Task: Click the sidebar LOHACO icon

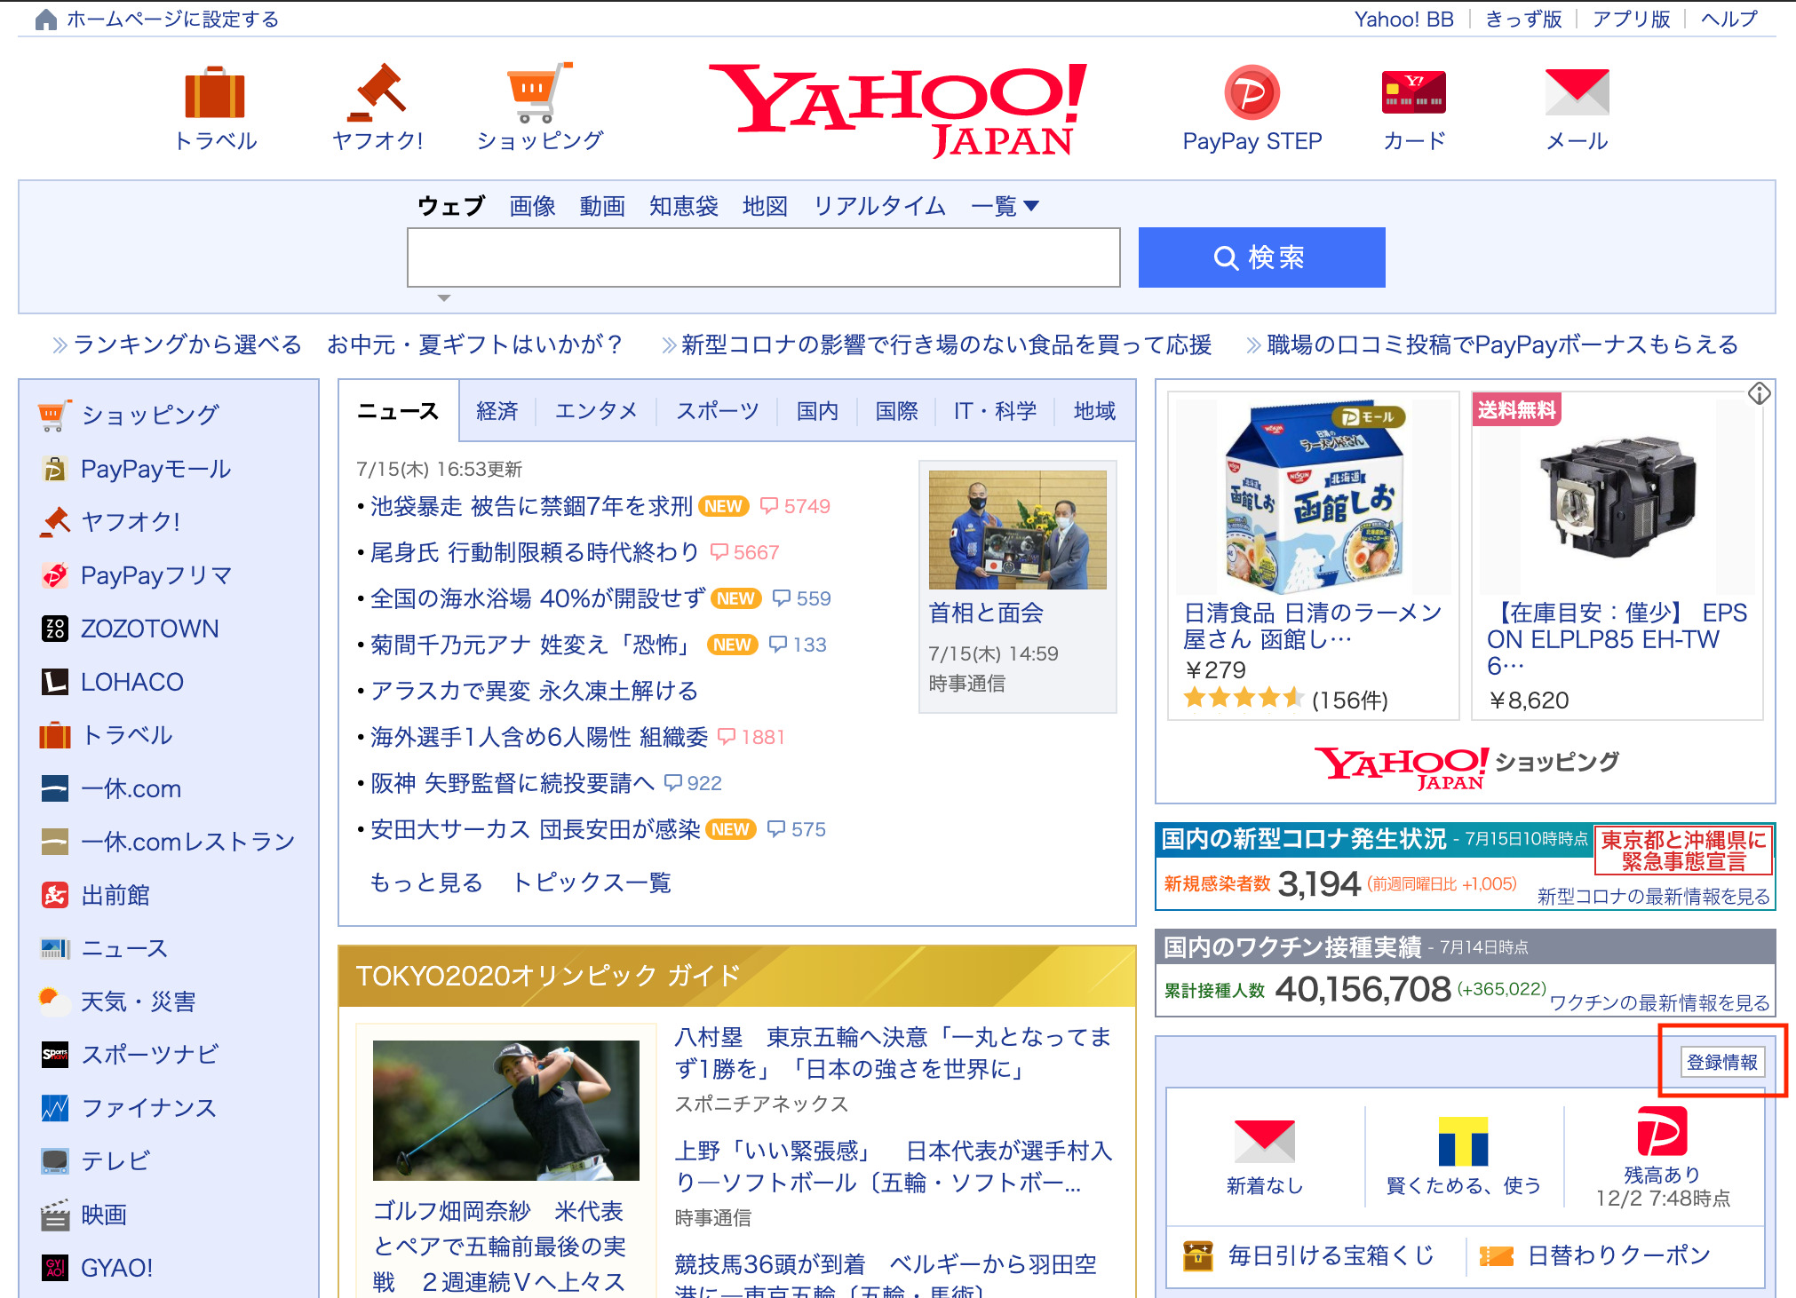Action: [x=54, y=682]
